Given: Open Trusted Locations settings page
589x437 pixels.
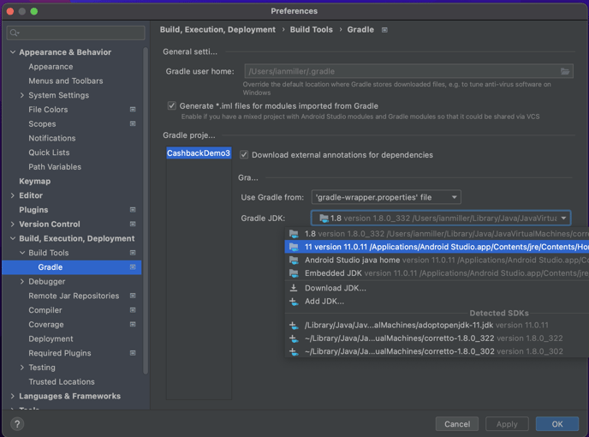Looking at the screenshot, I should click(x=61, y=382).
